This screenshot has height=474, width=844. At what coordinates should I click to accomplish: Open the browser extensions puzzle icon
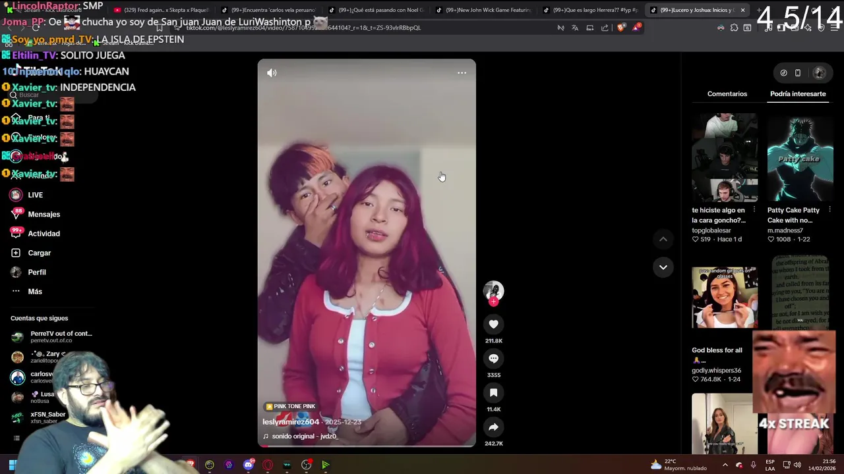pos(734,28)
